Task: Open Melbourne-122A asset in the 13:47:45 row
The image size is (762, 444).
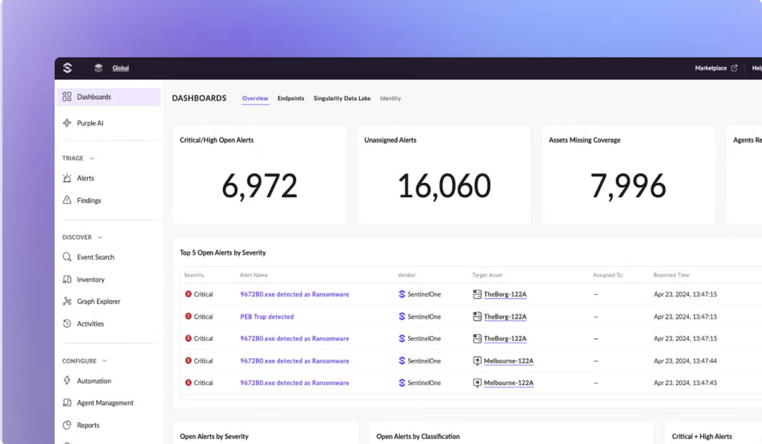Action: [509, 383]
